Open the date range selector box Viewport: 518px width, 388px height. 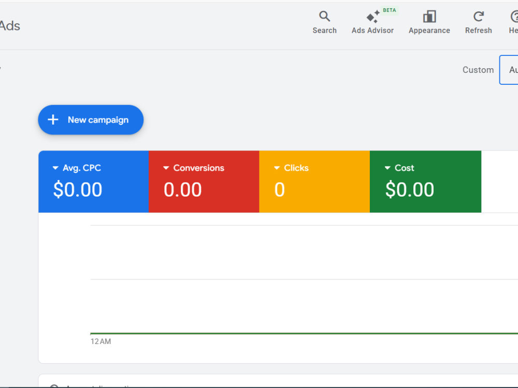point(509,70)
